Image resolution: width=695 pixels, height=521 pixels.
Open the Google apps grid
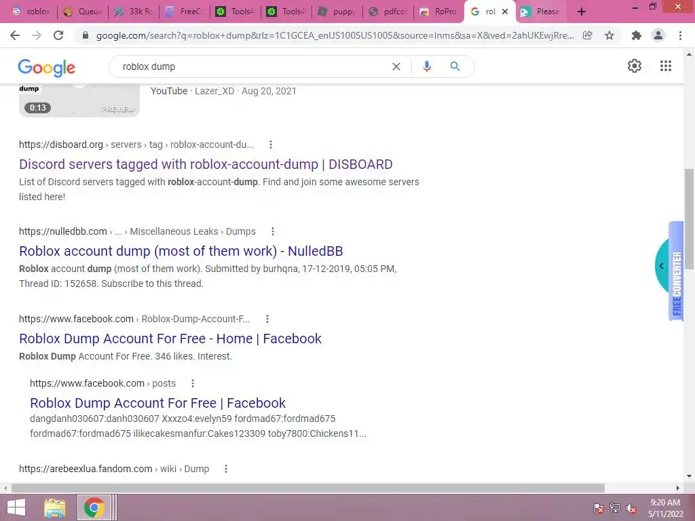665,66
